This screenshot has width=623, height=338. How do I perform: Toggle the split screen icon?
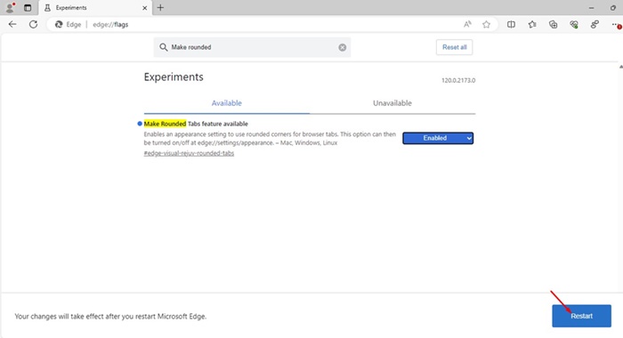tap(511, 25)
